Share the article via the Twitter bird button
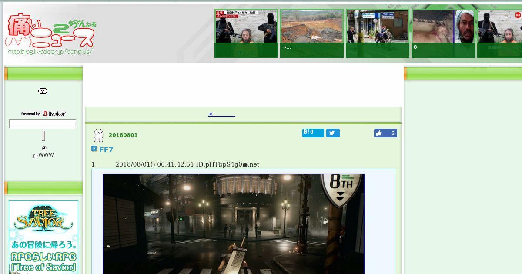 [333, 133]
